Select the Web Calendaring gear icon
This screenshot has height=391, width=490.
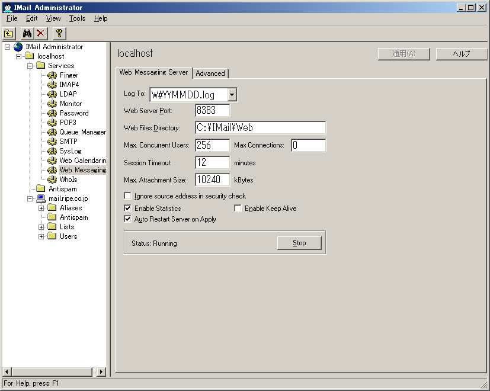(x=52, y=161)
